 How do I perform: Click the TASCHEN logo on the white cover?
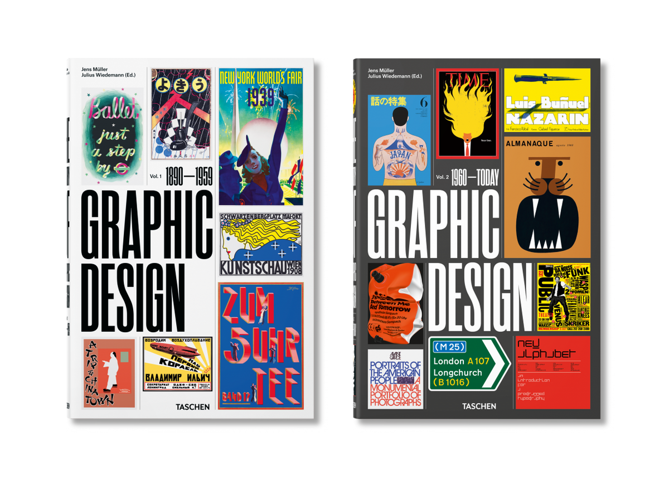click(x=193, y=407)
